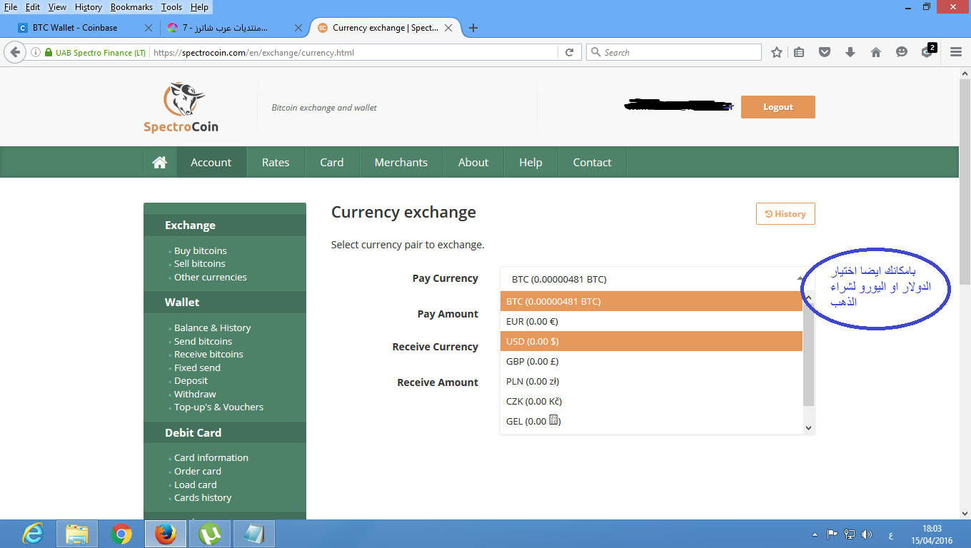
Task: Open the Tools menu
Action: (x=171, y=7)
